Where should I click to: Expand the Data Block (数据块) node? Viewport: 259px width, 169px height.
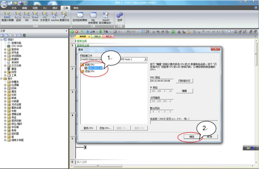point(5,59)
